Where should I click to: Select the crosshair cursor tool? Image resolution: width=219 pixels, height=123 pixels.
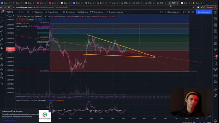click(x=2, y=17)
